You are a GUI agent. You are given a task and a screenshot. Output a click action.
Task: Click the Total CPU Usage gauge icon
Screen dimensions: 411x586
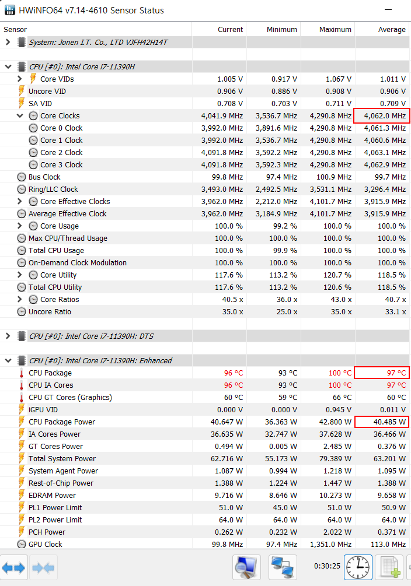[22, 250]
